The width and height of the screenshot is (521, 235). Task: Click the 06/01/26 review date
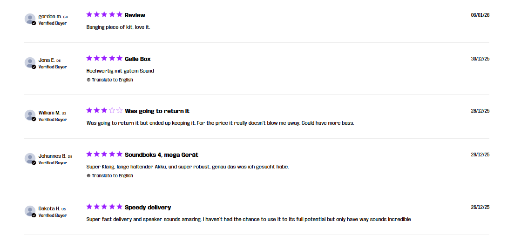[480, 15]
